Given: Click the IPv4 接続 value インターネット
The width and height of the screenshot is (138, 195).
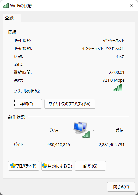Looking at the screenshot, I should [114, 41].
